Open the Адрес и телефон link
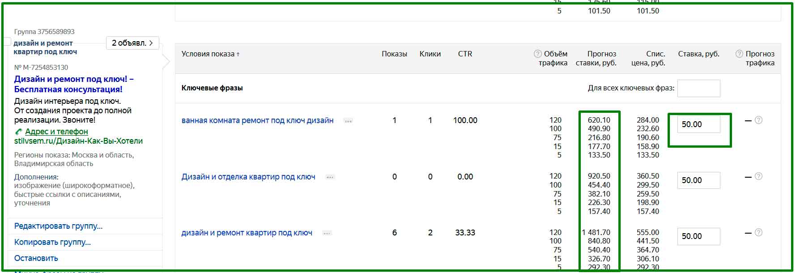Image resolution: width=796 pixels, height=273 pixels. click(x=56, y=132)
